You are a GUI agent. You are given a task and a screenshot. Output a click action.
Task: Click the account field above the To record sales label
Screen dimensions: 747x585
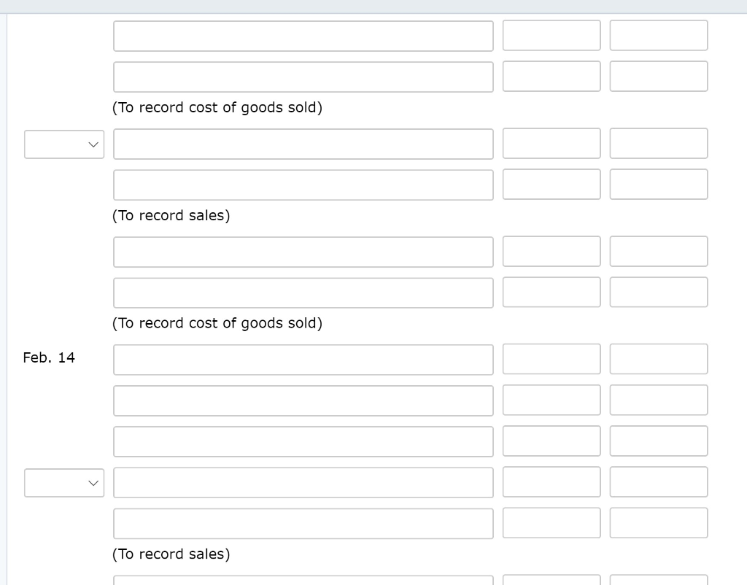coord(303,185)
